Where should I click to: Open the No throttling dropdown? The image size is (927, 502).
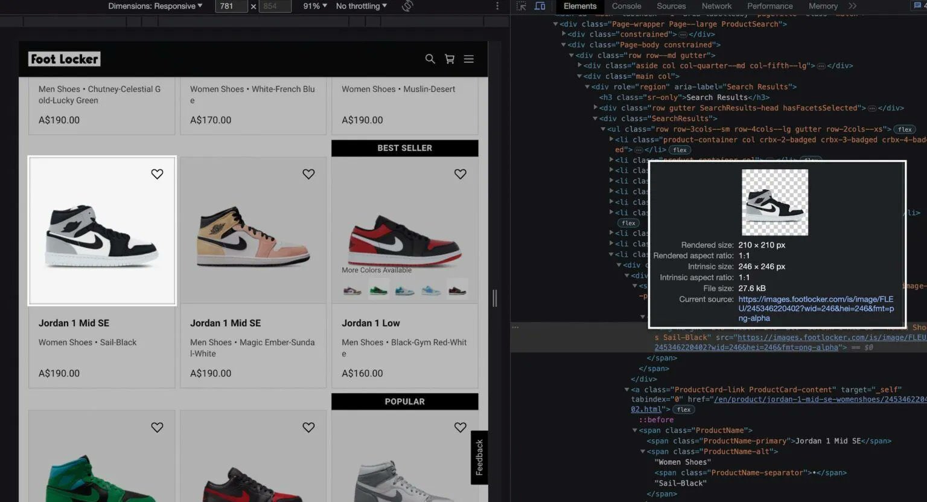pos(362,6)
